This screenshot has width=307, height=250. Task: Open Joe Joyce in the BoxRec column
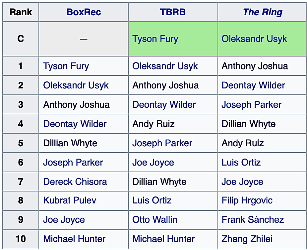coord(64,220)
